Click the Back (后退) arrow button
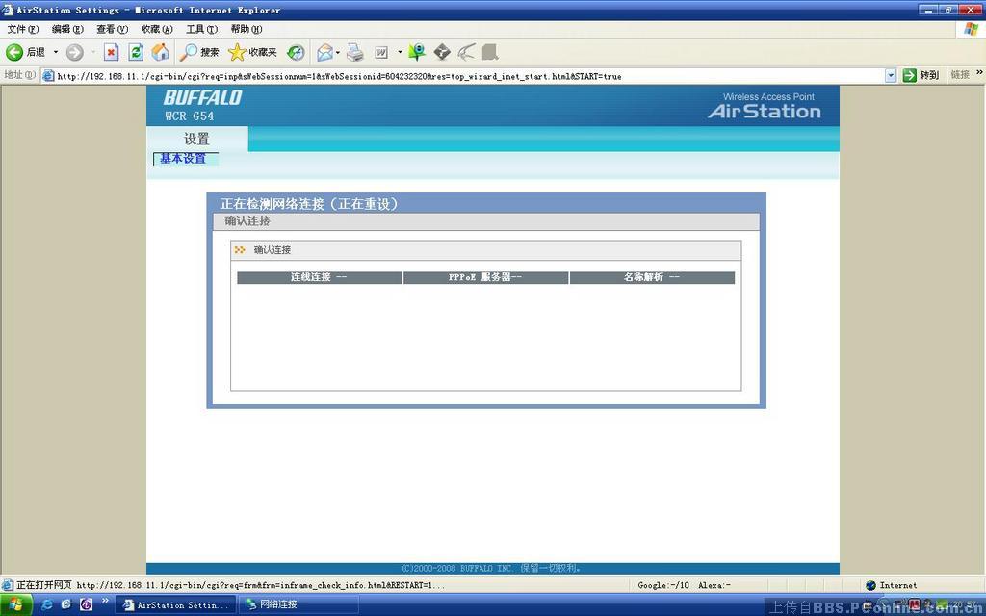The image size is (986, 616). coord(15,52)
